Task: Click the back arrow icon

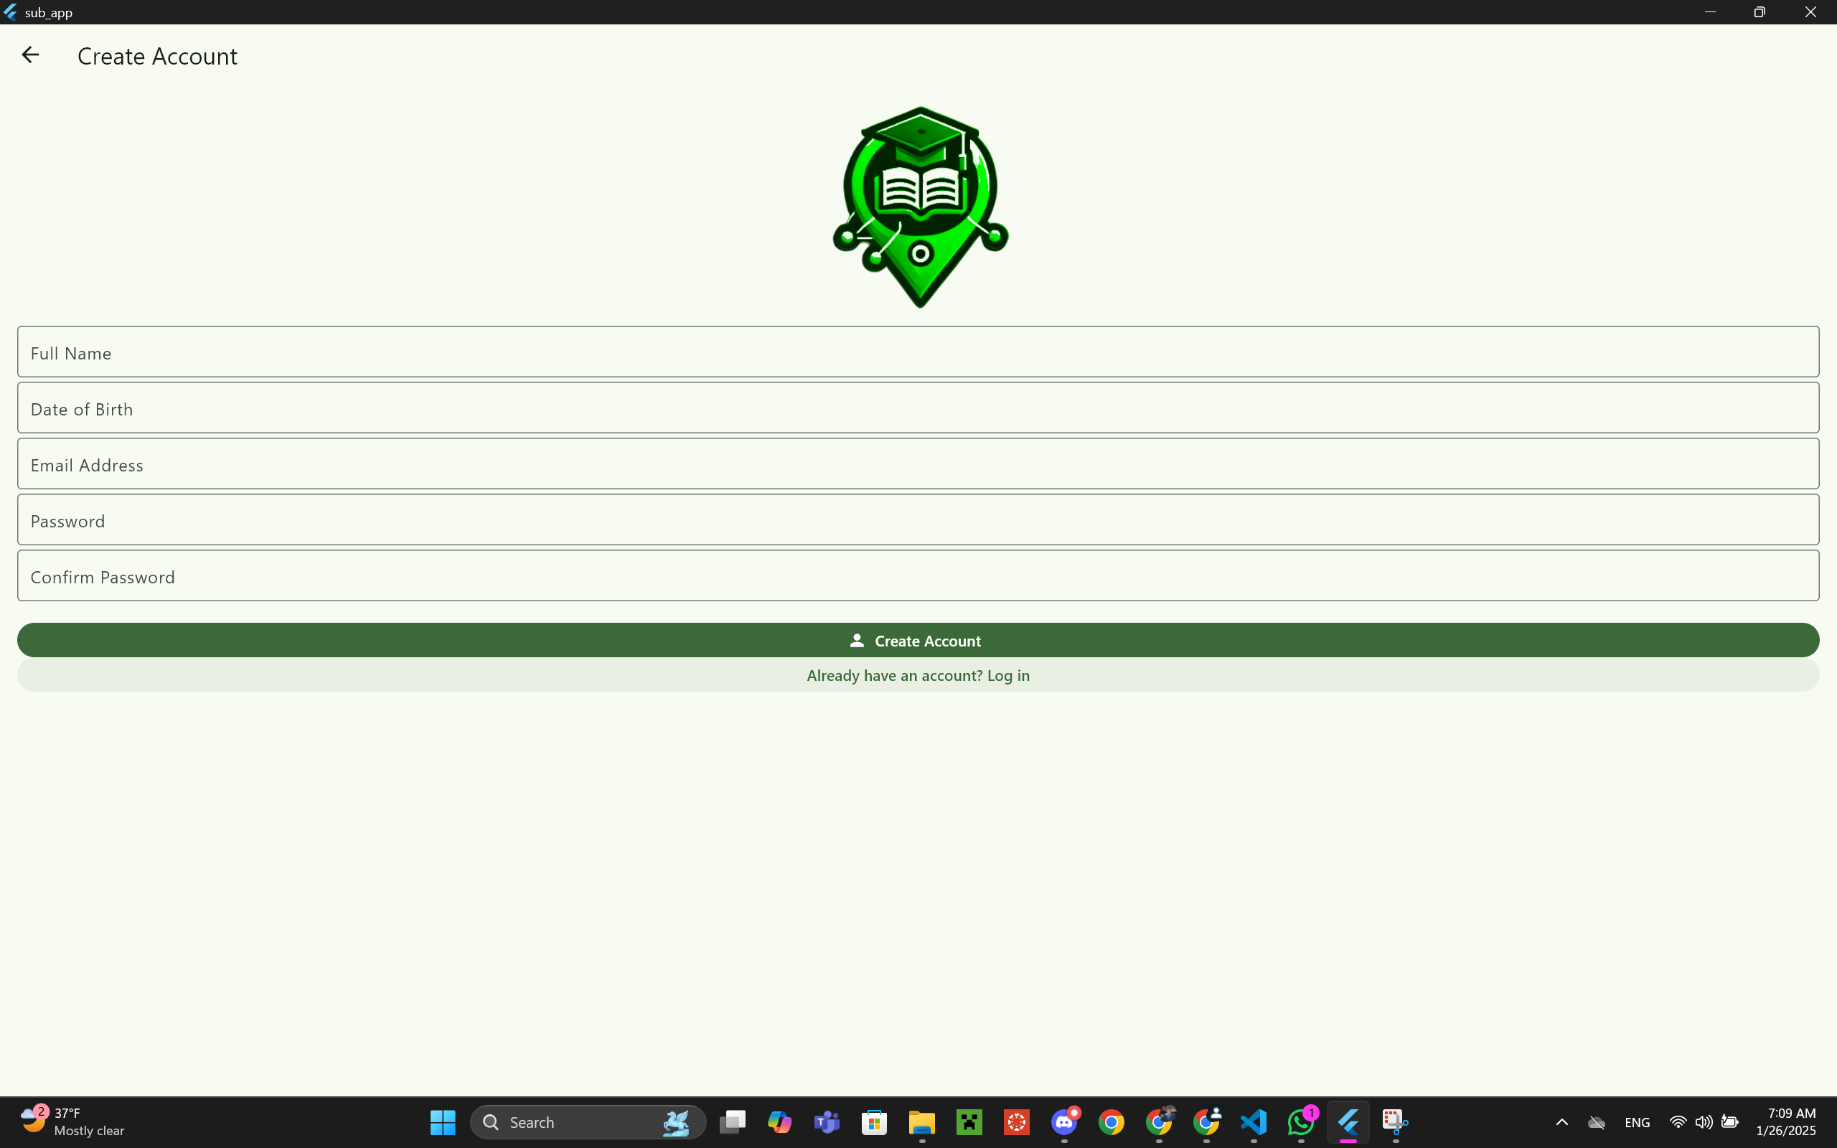Action: click(30, 55)
